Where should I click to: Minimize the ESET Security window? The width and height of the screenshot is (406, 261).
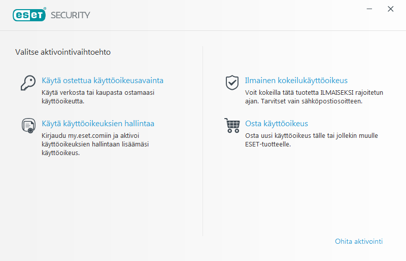(x=370, y=9)
